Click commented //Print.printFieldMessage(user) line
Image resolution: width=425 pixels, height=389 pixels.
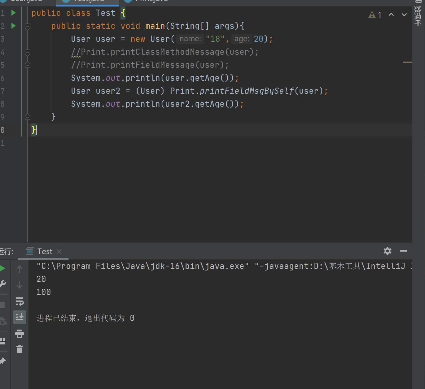(150, 65)
